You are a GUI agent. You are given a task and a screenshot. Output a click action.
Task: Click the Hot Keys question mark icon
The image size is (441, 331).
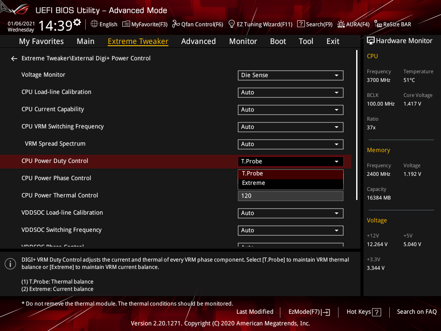pyautogui.click(x=376, y=312)
